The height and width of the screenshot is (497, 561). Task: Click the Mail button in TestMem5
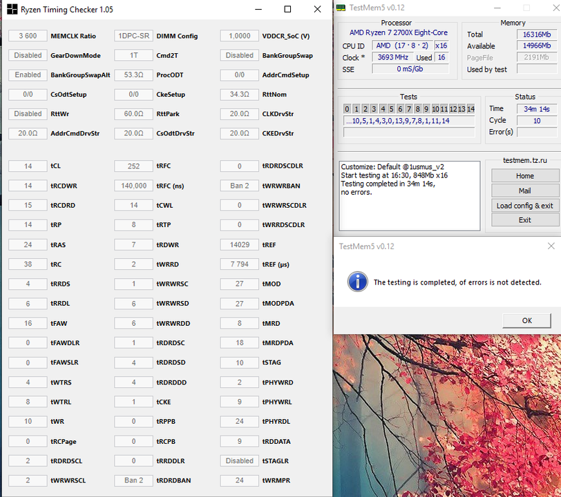click(x=525, y=191)
